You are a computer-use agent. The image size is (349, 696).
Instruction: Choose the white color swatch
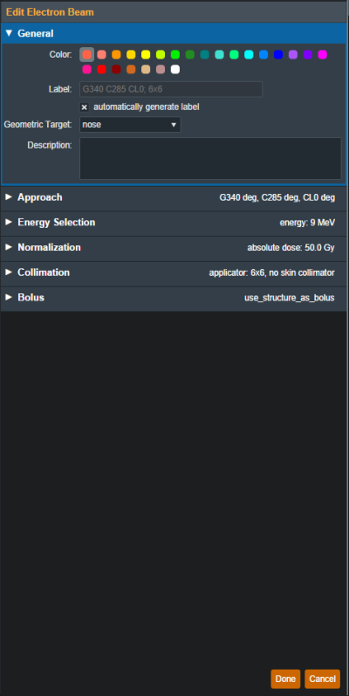pos(175,70)
